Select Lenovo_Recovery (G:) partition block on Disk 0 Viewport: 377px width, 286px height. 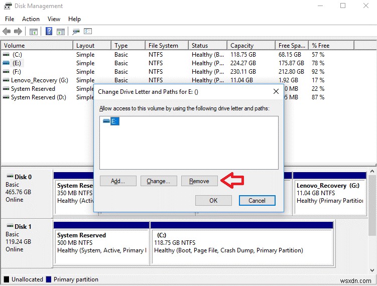(330, 193)
